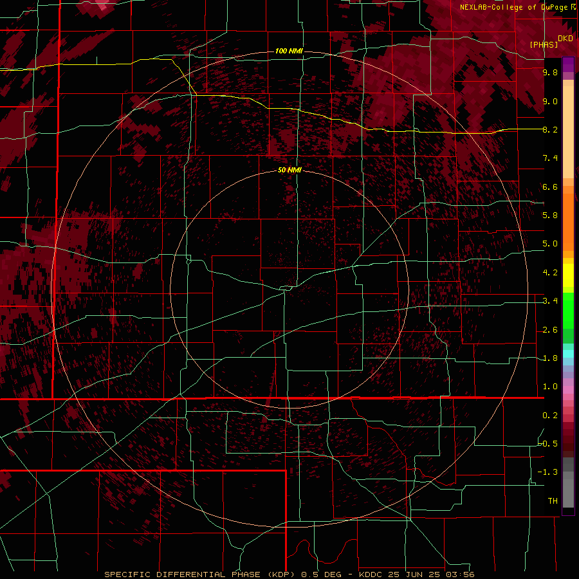
Task: Click the -0.5 scale value
Action: pyautogui.click(x=547, y=444)
